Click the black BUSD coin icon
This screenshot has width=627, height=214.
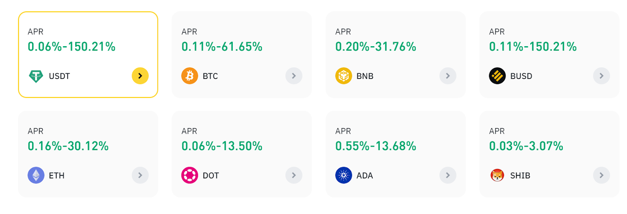pos(497,76)
